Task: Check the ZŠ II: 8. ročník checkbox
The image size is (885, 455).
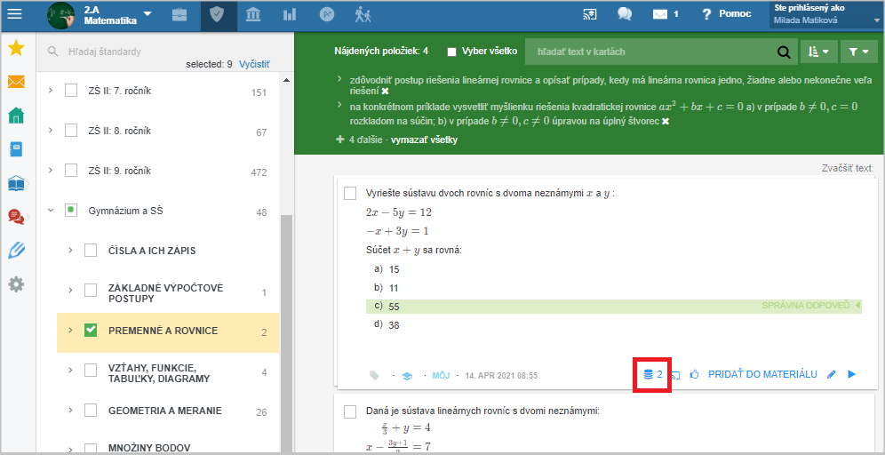Action: 71,131
